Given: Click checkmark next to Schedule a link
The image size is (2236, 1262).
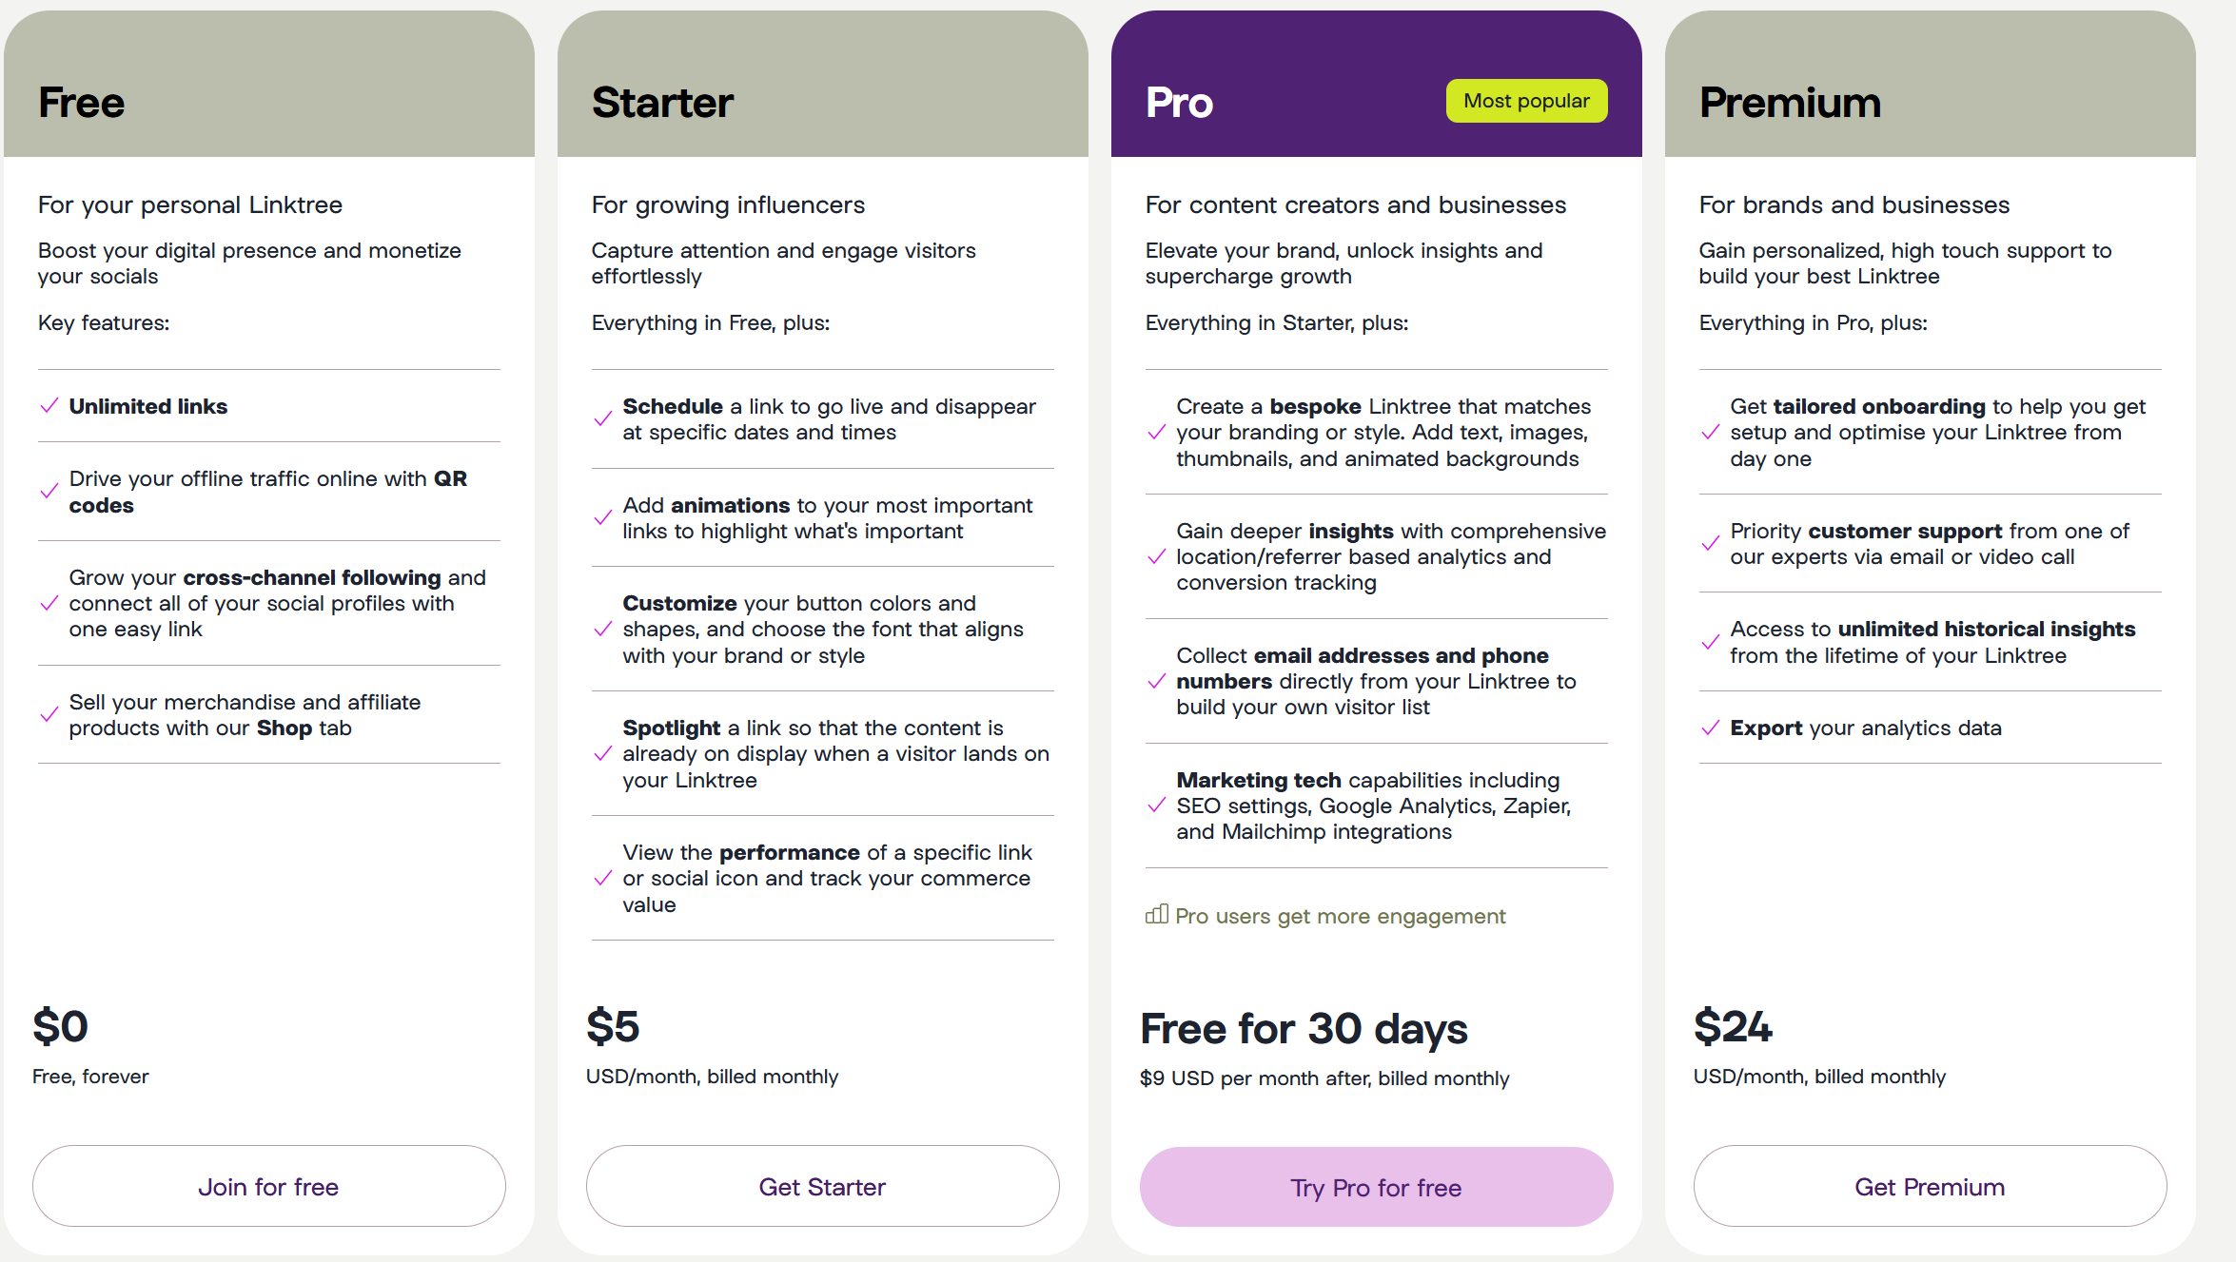Looking at the screenshot, I should (x=603, y=419).
